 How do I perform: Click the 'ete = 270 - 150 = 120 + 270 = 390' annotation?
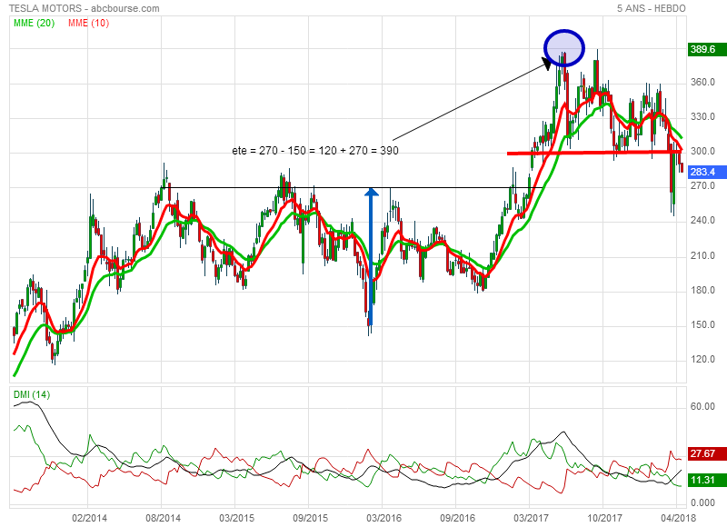point(315,151)
